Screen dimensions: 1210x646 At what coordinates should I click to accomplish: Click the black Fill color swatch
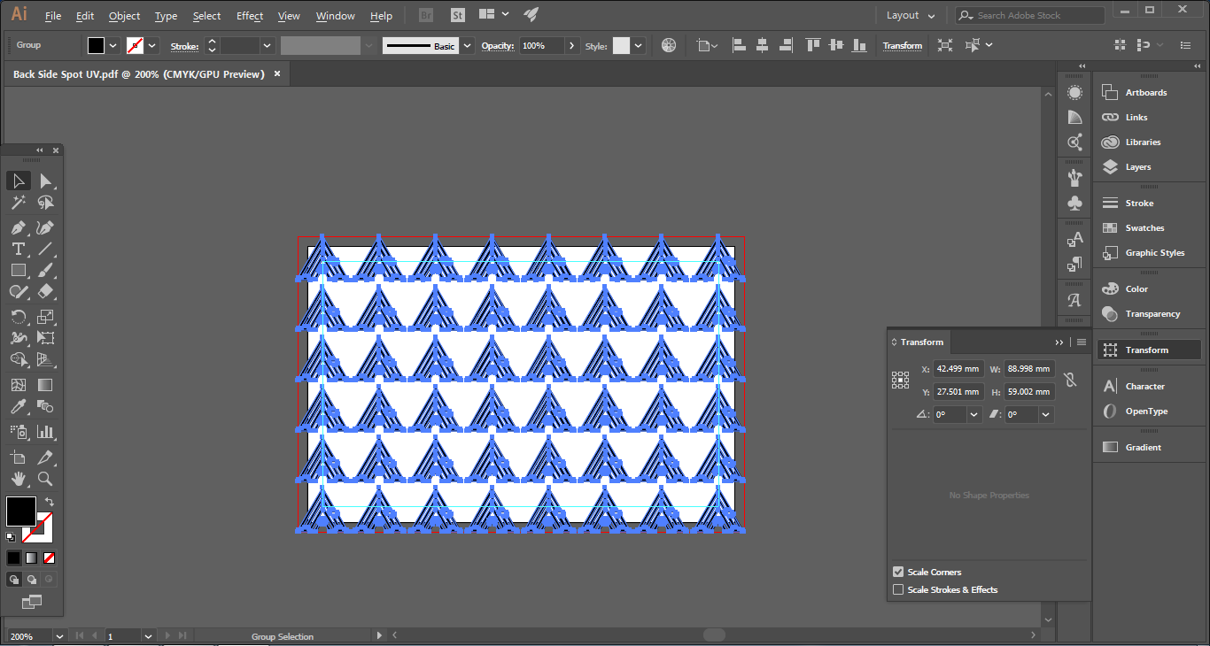point(21,511)
